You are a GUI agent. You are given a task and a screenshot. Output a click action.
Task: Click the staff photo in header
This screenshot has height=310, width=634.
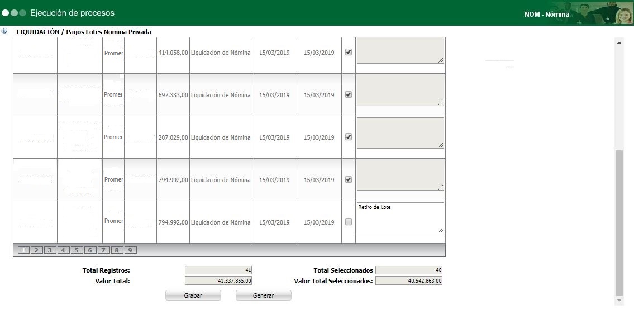[x=592, y=13]
